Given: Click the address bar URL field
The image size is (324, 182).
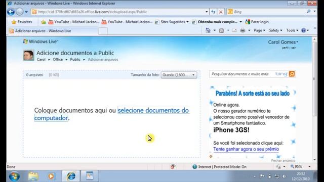Looking at the screenshot, I should 118,12.
